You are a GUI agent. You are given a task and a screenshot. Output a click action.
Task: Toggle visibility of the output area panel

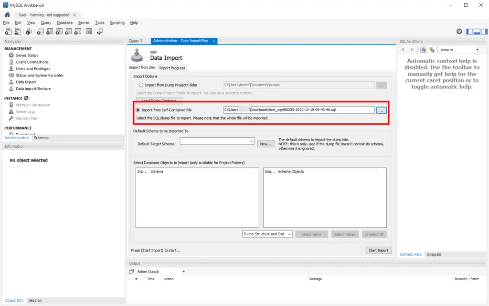477,31
